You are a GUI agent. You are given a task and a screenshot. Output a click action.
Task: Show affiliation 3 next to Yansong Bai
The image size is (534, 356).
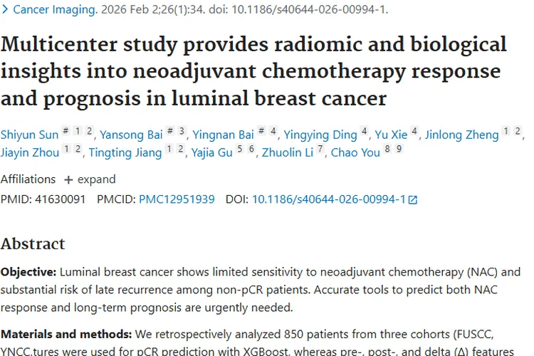click(x=182, y=132)
